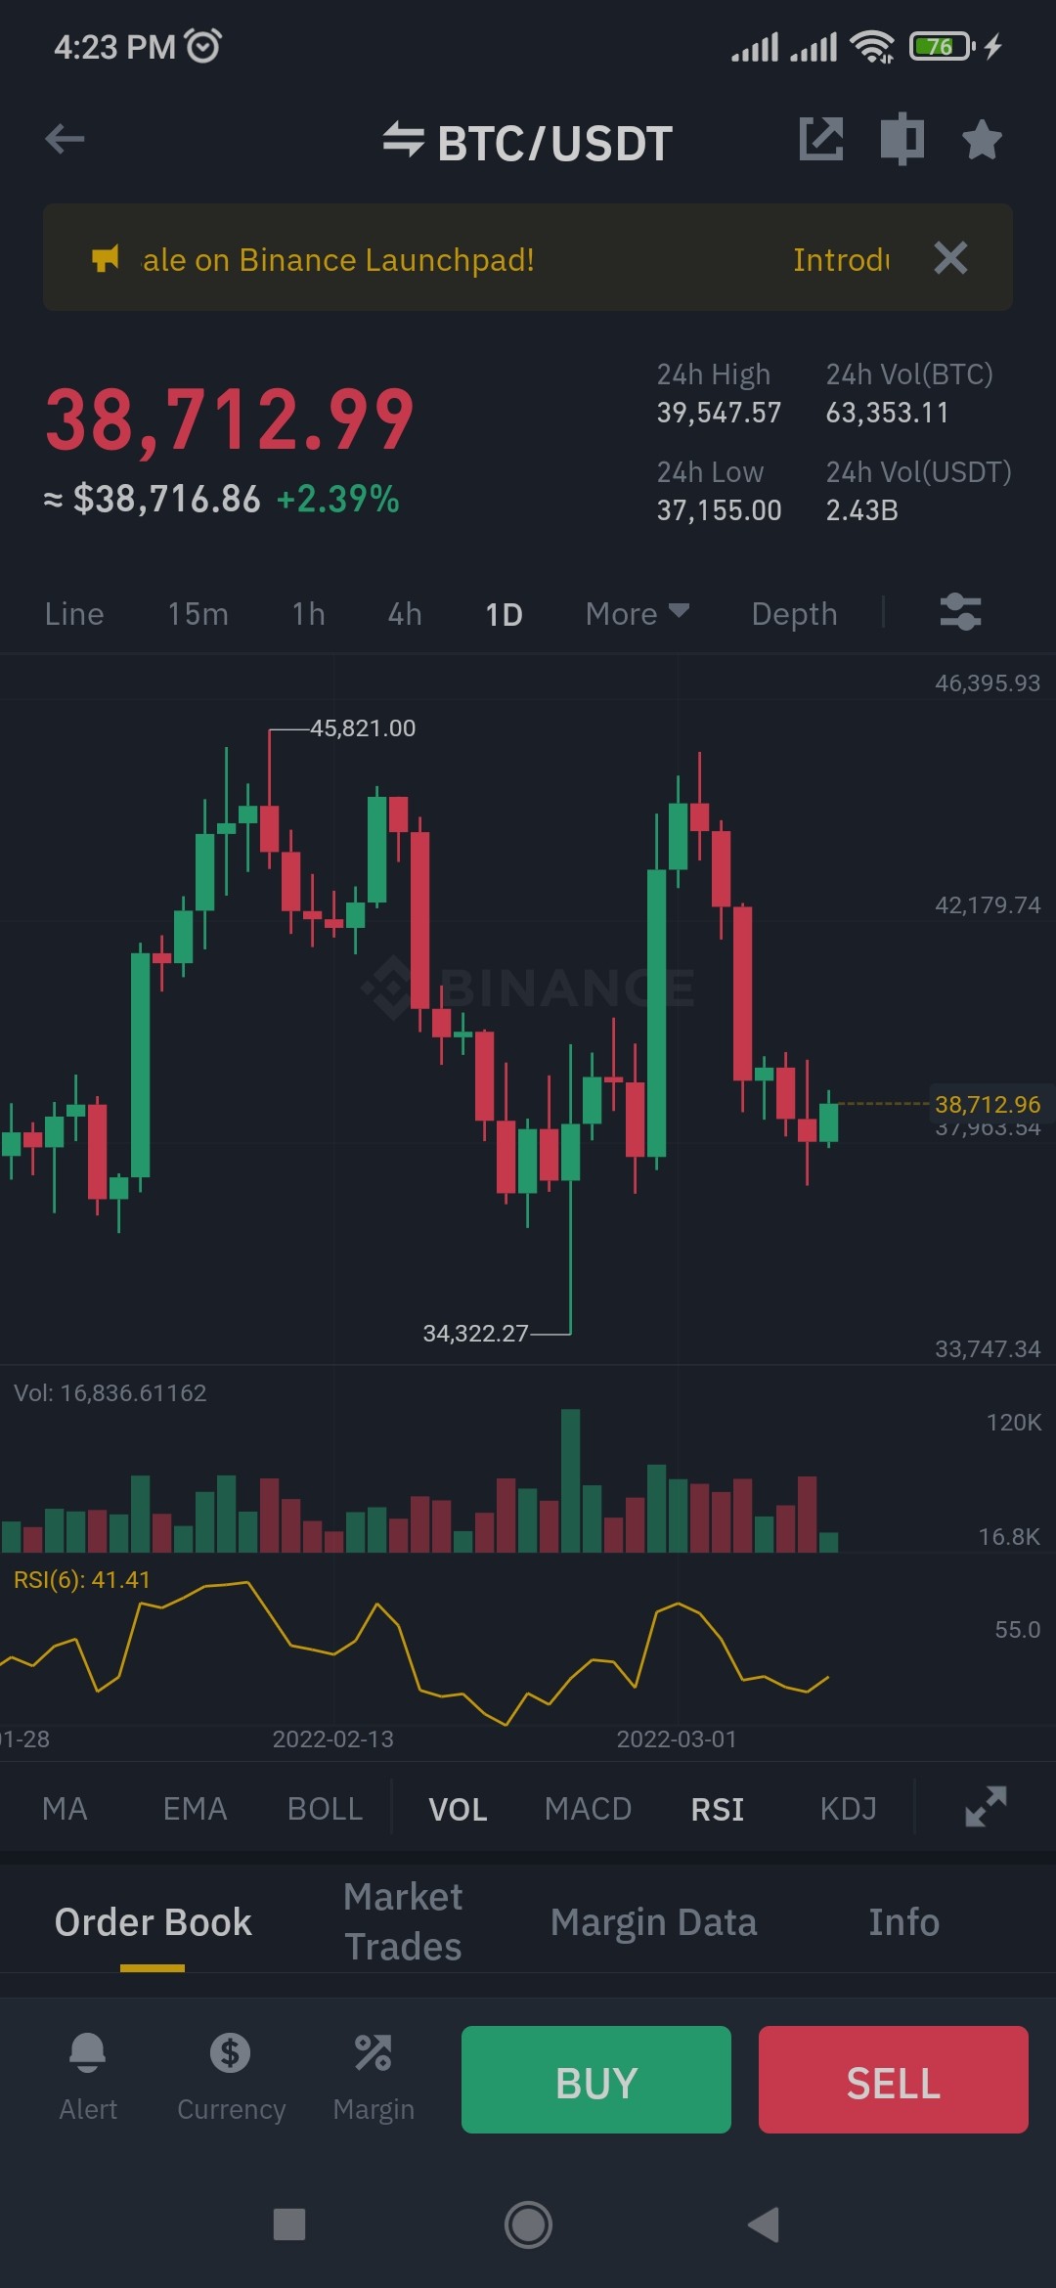This screenshot has height=2288, width=1056.
Task: Open the Margin Data tab
Action: [x=653, y=1922]
